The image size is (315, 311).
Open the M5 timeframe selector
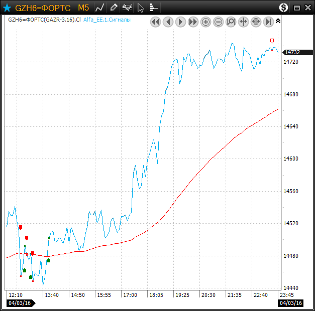pos(83,8)
